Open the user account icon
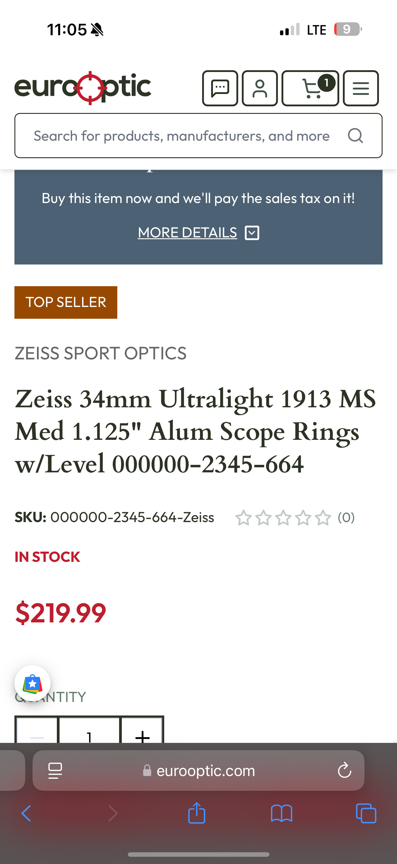 [x=260, y=88]
